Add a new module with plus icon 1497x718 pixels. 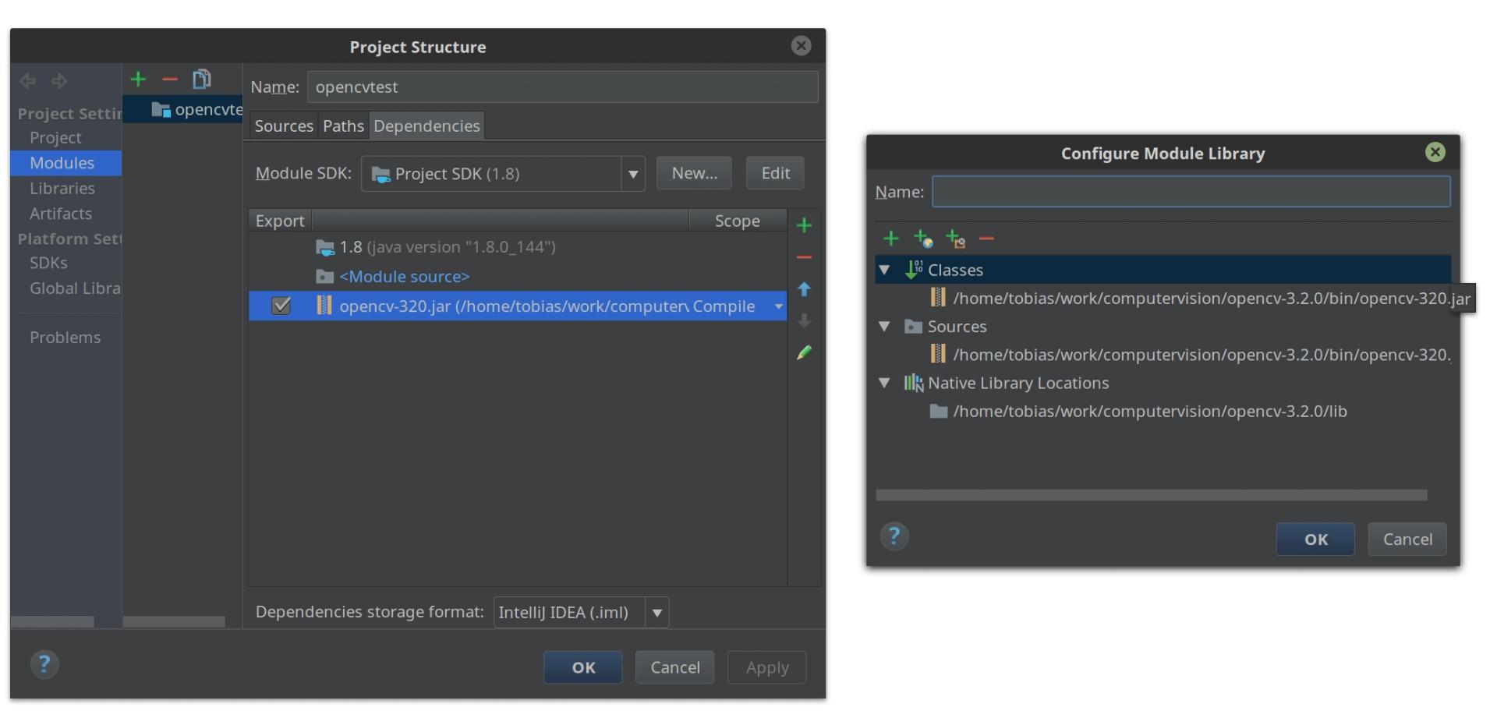coord(138,80)
